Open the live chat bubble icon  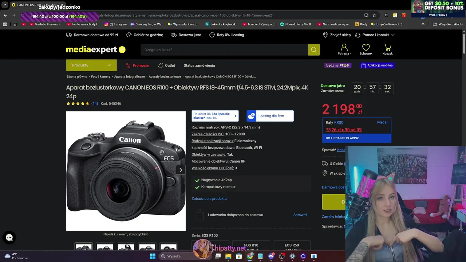[x=9, y=238]
